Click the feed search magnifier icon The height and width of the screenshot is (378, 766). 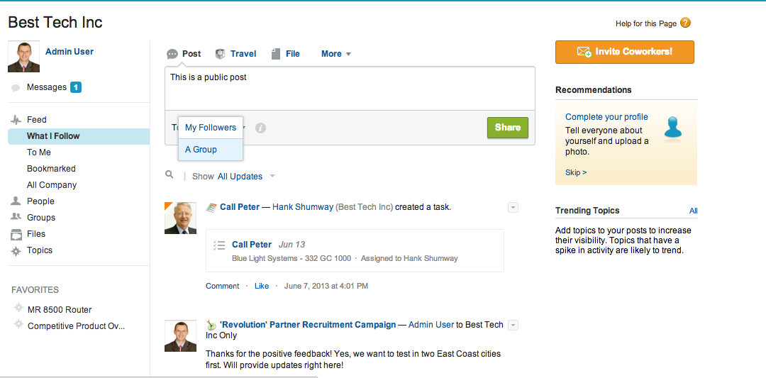click(169, 174)
